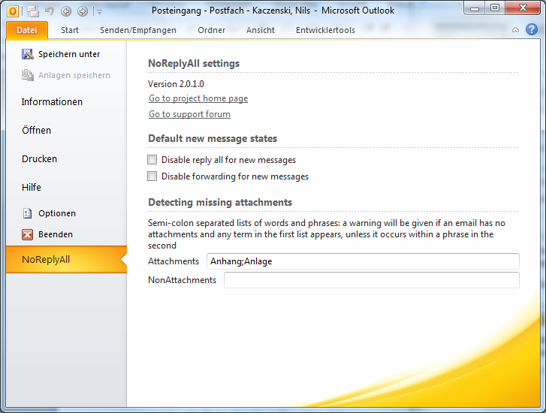Viewport: 546px width, 413px height.
Task: Open the Datei tab
Action: point(27,30)
